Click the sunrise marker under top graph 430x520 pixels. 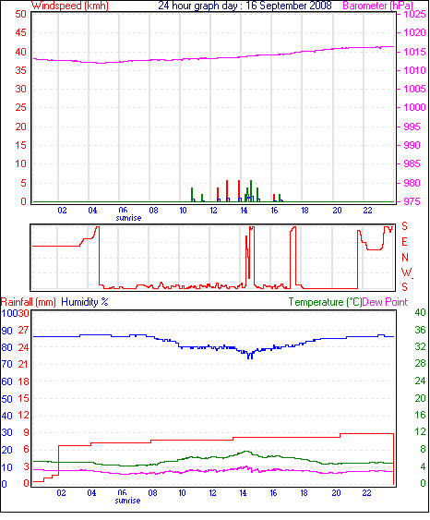click(x=128, y=218)
